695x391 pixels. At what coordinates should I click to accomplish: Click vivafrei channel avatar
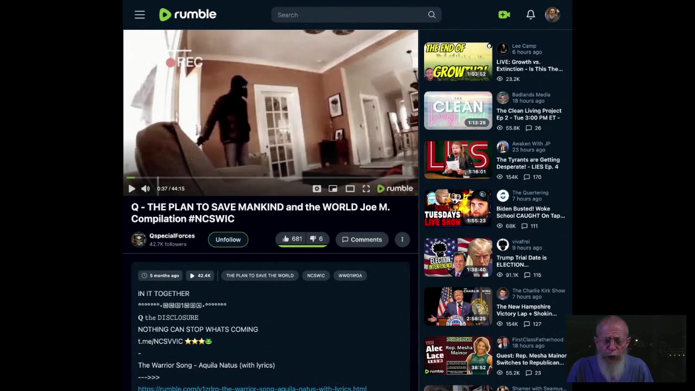(503, 244)
